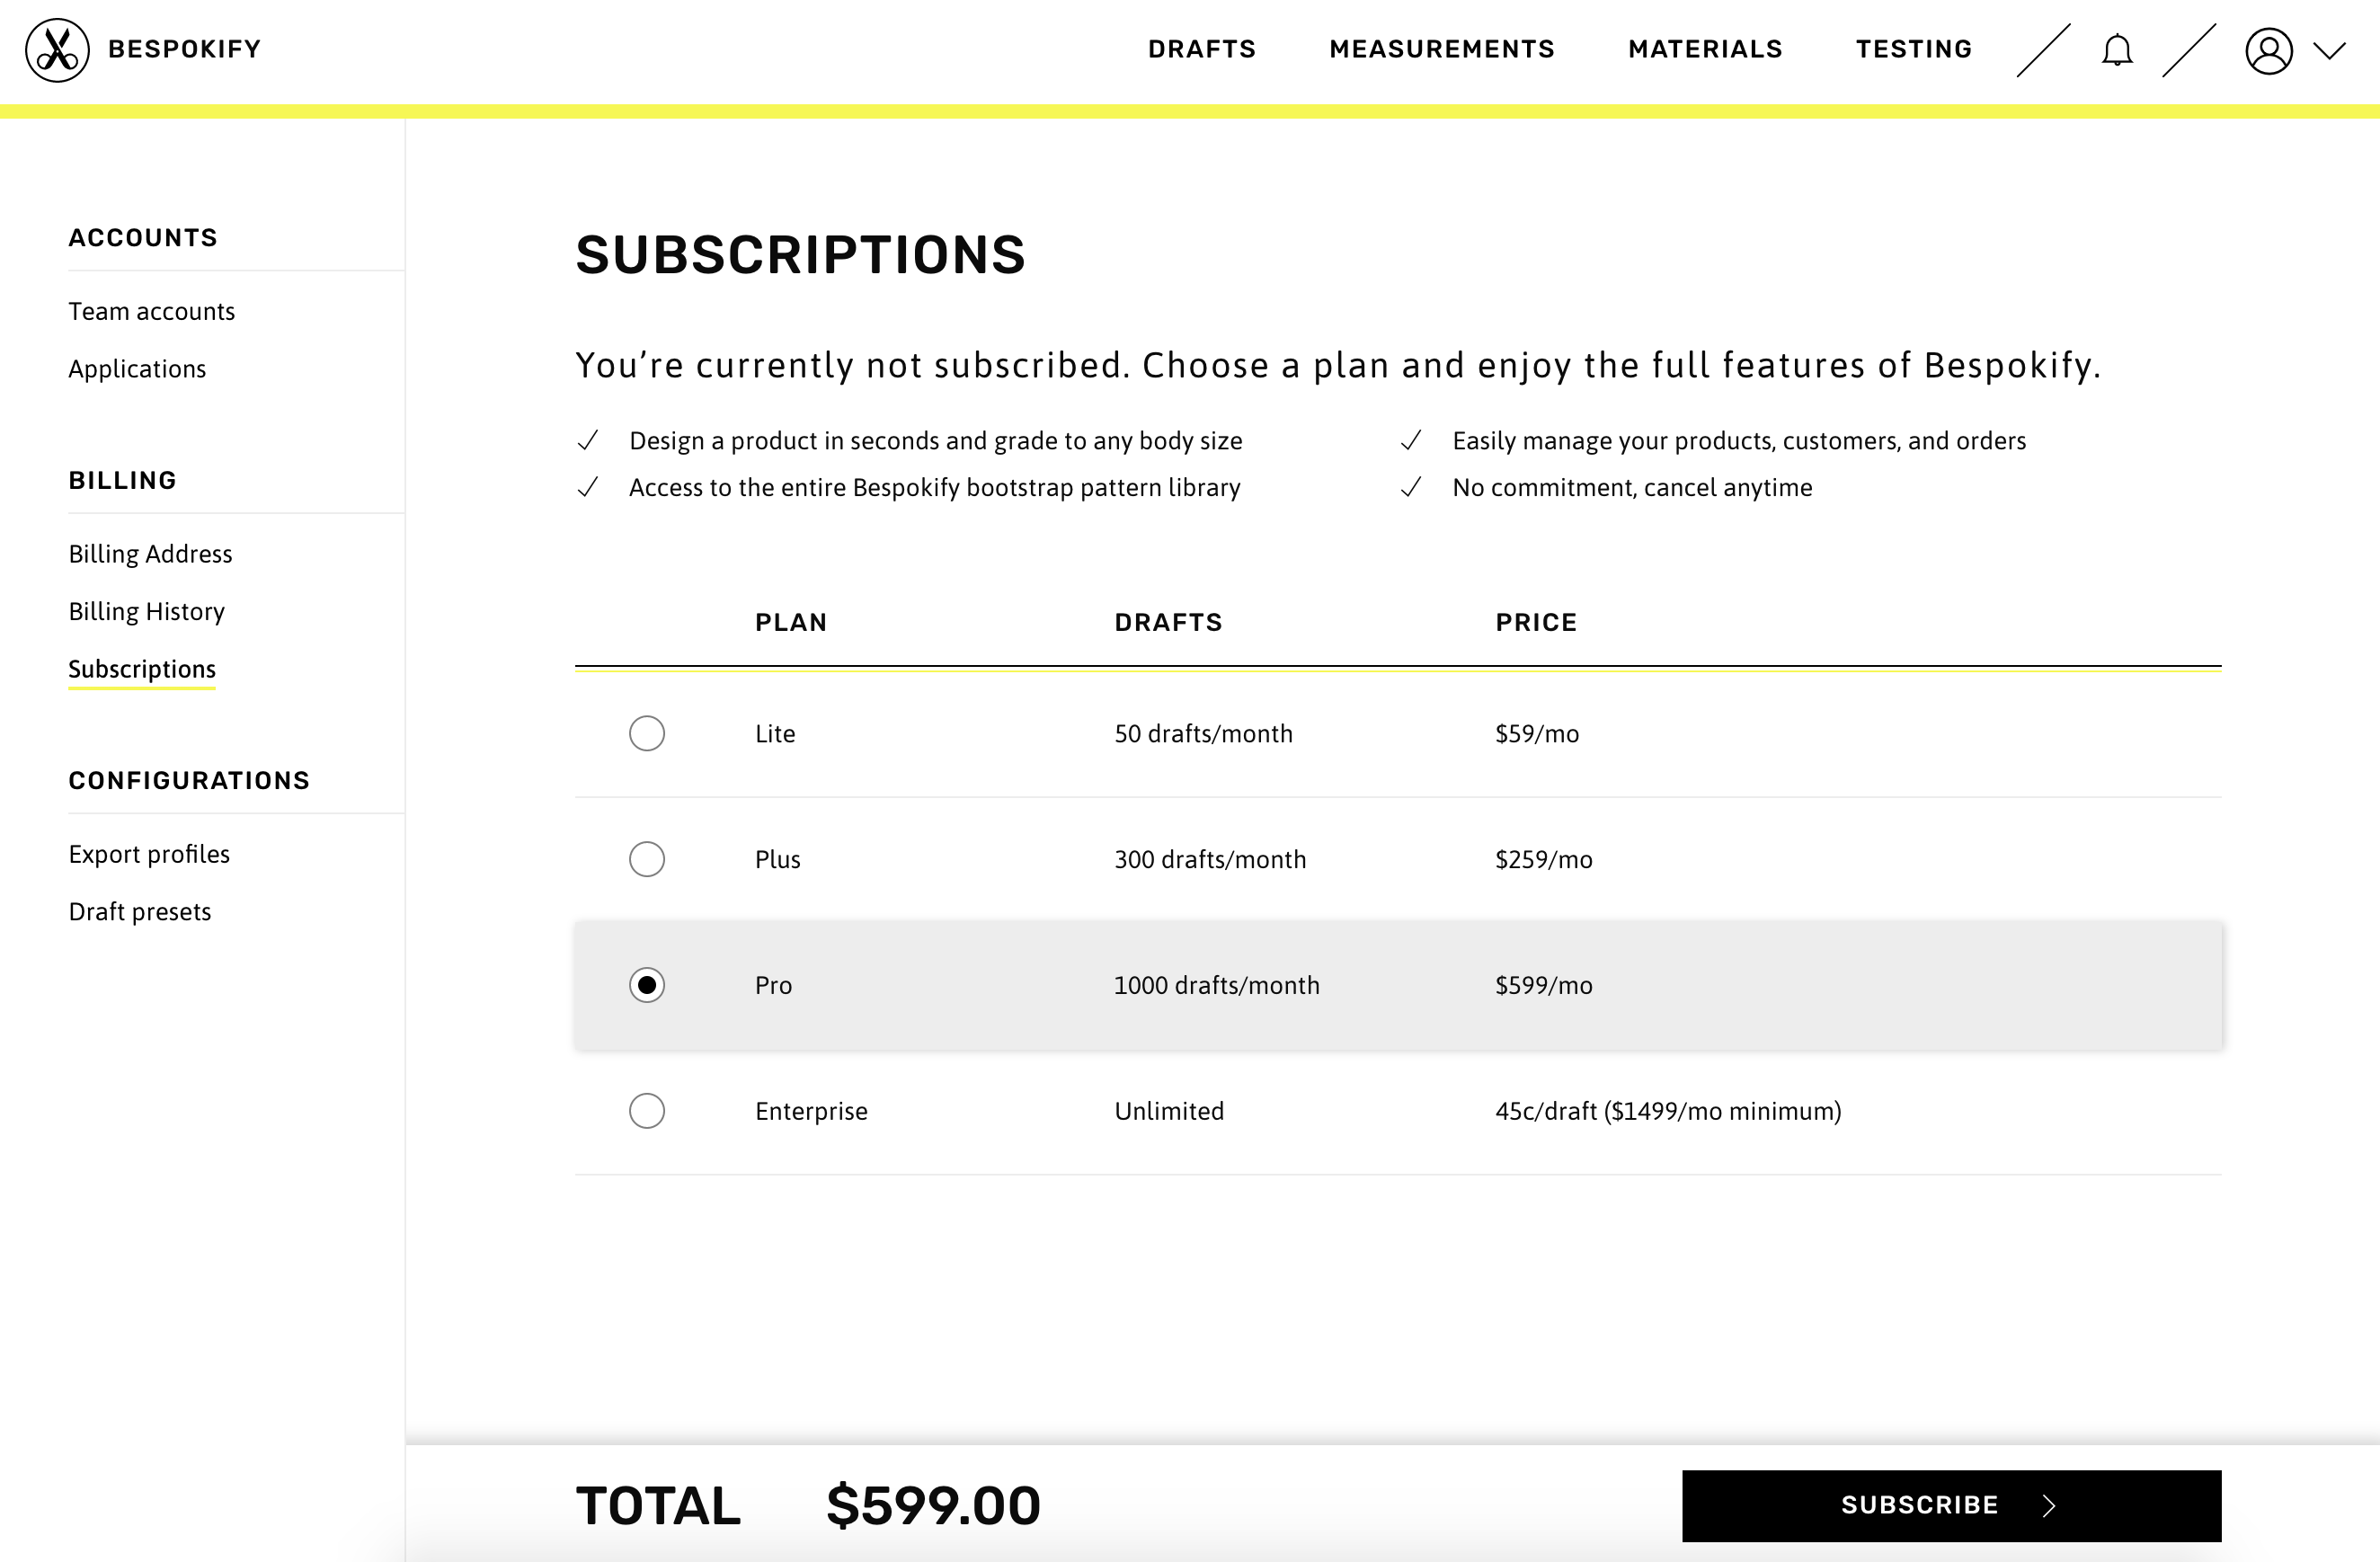The height and width of the screenshot is (1562, 2380).
Task: Click the user account profile icon
Action: click(x=2270, y=49)
